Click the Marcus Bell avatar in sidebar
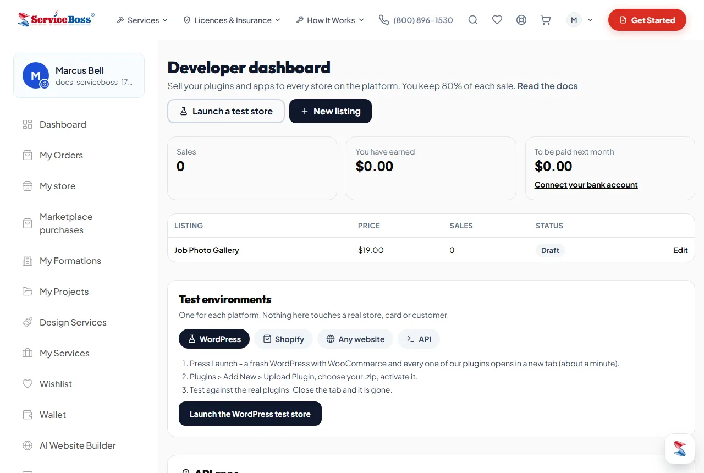 coord(36,75)
